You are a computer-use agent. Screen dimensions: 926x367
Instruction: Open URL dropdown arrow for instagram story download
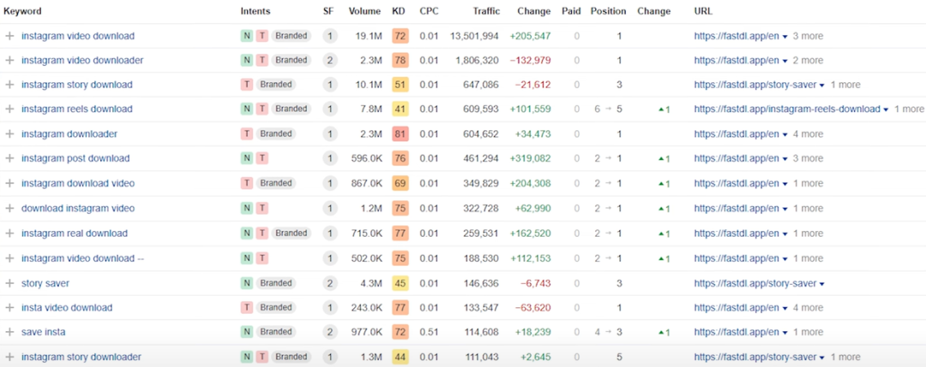point(821,86)
